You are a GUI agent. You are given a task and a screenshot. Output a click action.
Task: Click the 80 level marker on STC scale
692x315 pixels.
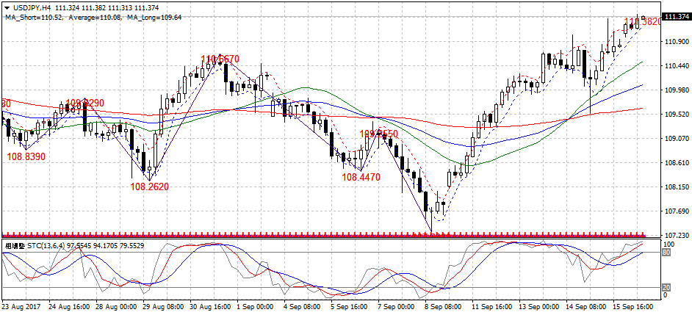tap(667, 253)
